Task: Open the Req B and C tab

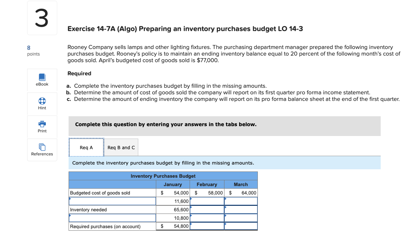Action: (121, 147)
